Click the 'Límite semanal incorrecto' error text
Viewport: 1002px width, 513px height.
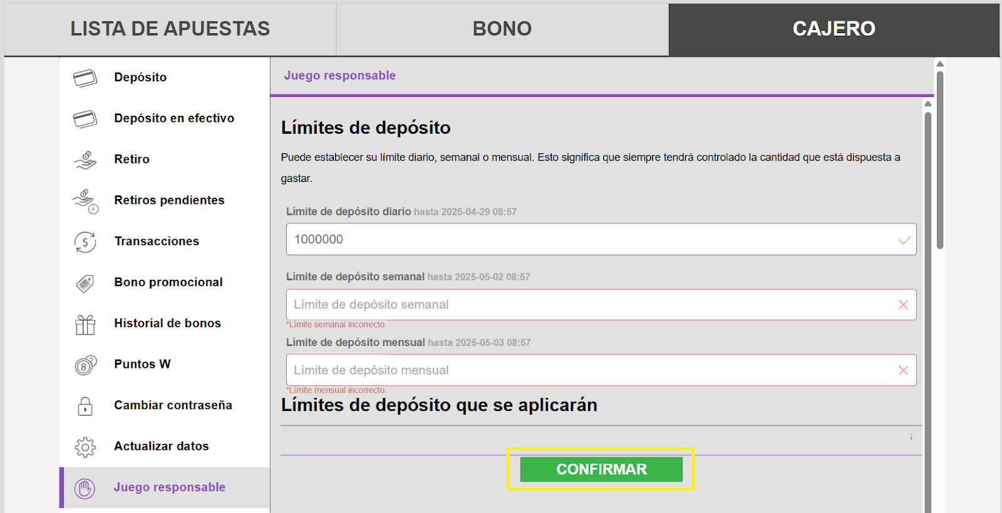336,325
